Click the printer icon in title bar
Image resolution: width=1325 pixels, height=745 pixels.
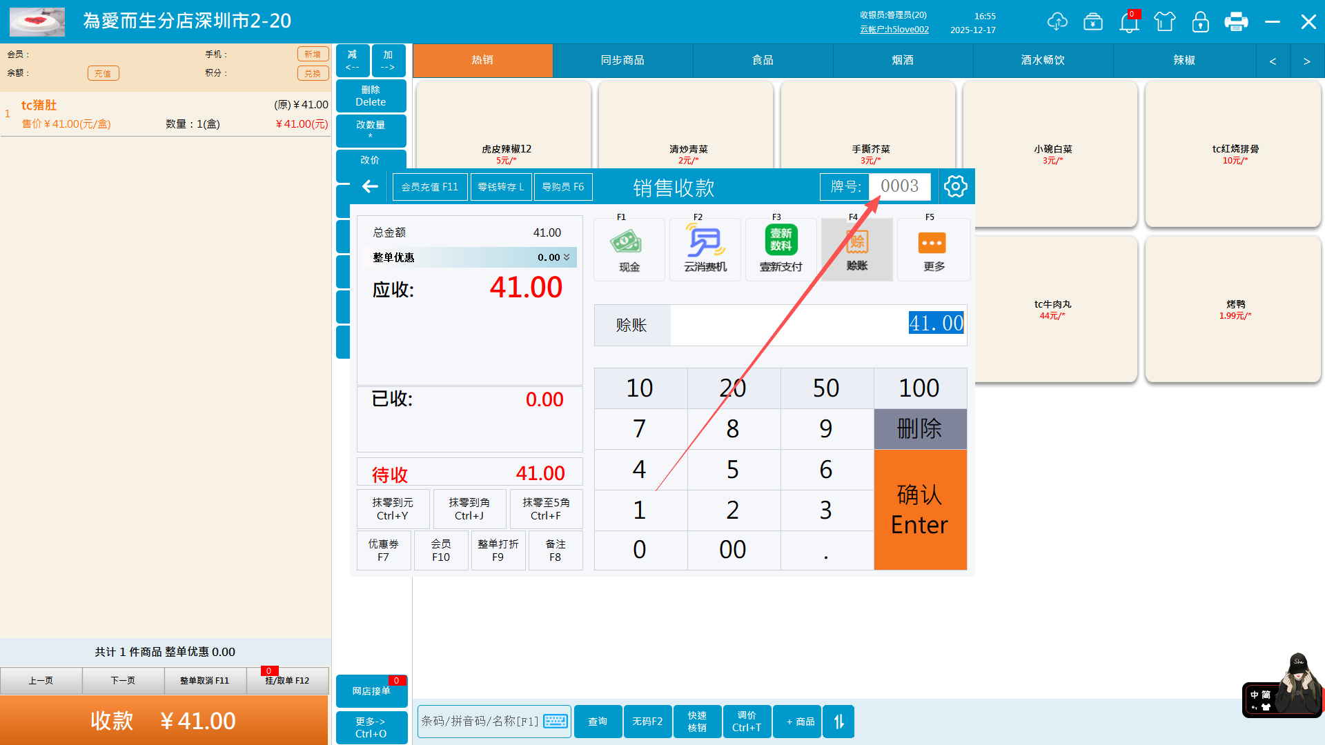(1235, 21)
